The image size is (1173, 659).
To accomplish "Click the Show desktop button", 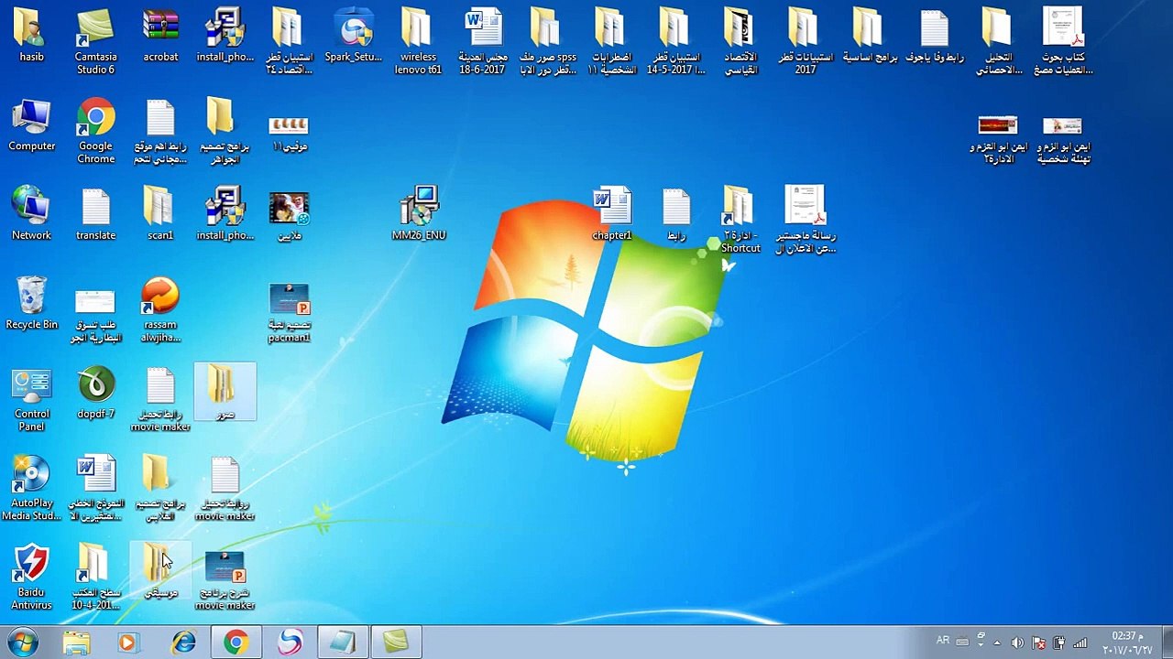I will [1167, 643].
